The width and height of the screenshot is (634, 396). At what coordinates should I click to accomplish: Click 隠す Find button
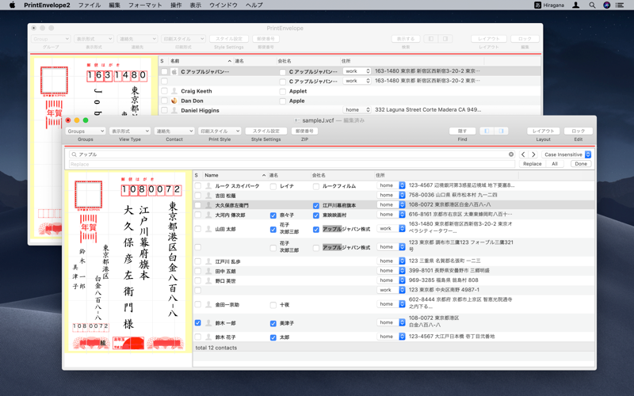[x=462, y=131]
